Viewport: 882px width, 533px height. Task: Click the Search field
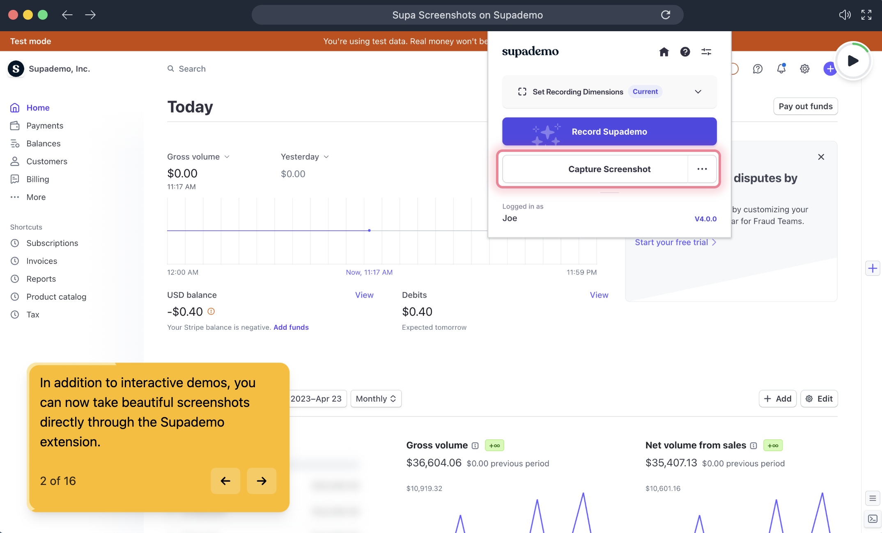[186, 69]
